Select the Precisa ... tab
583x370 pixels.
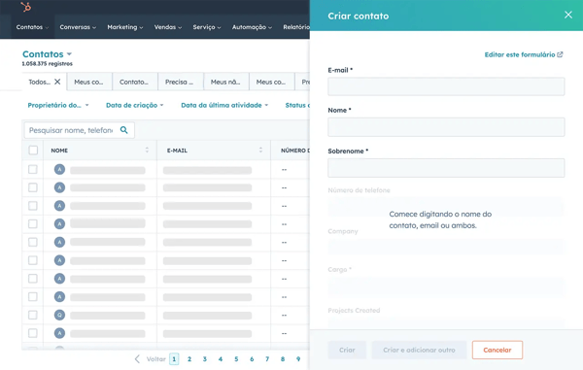point(180,82)
